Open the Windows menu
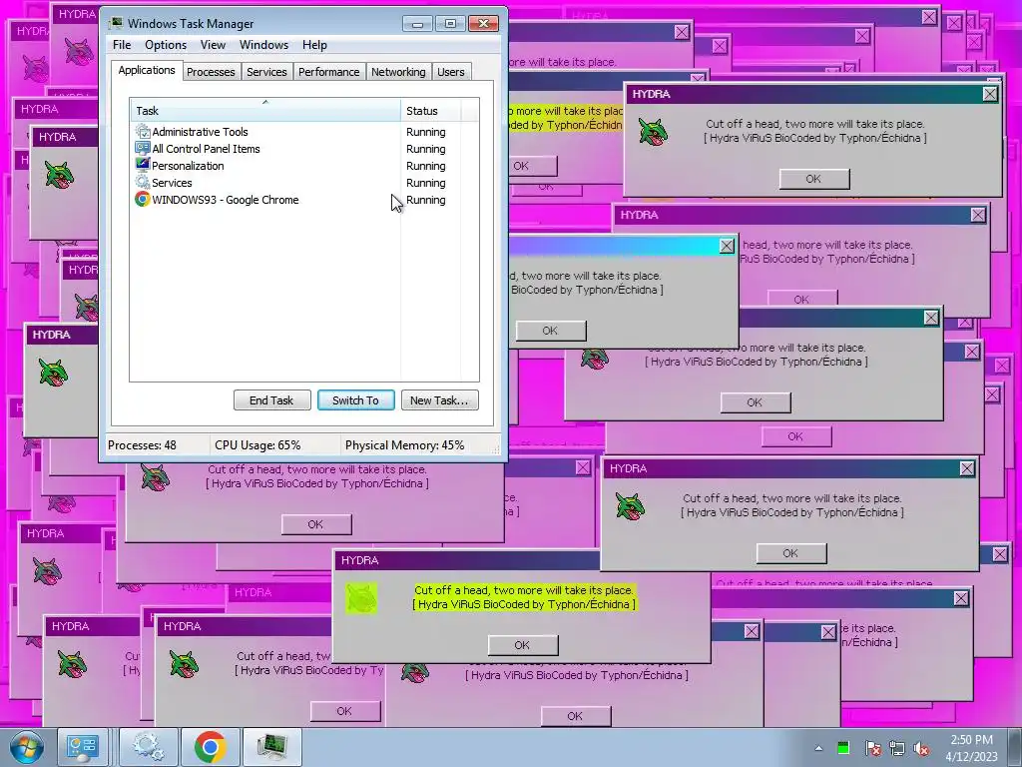Screen dimensions: 1022x767 263,45
